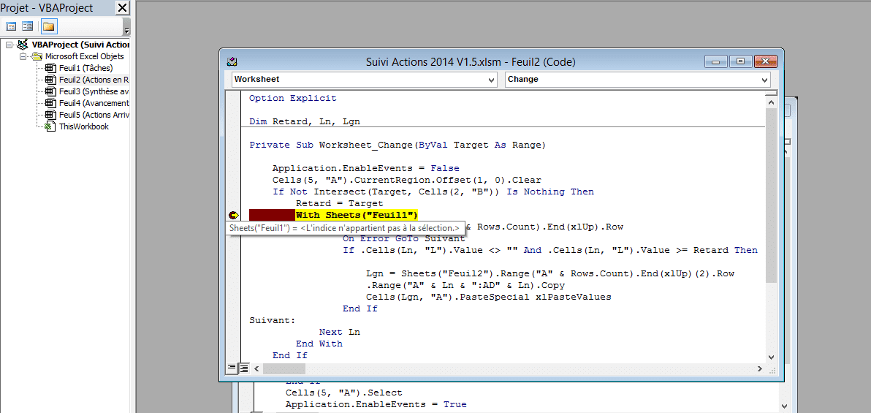The image size is (871, 413).
Task: Click the View Code icon in Project panel
Action: [x=11, y=26]
